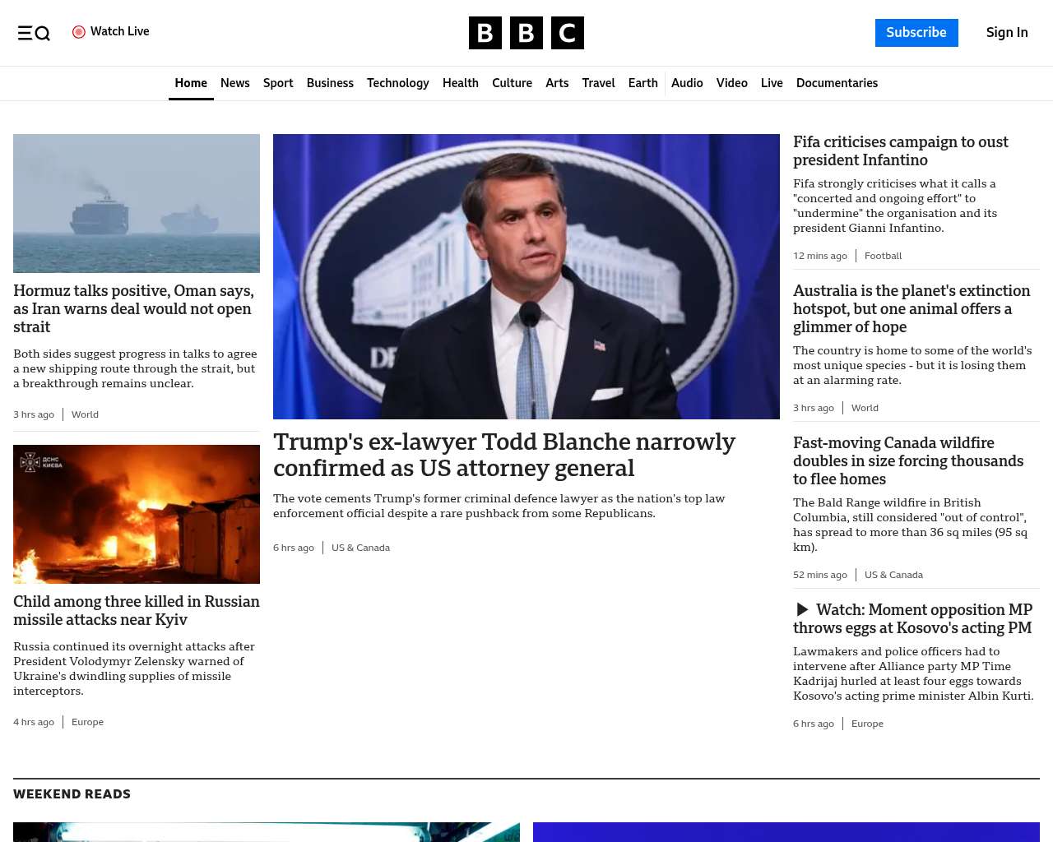This screenshot has height=842, width=1053.
Task: Read Australia extinction hotspot article
Action: tap(912, 309)
